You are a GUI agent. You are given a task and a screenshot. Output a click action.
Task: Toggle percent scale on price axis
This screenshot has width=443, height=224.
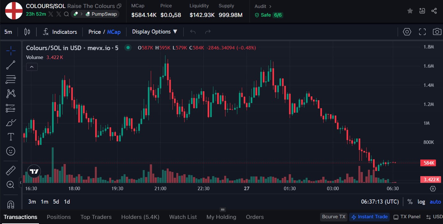410,202
